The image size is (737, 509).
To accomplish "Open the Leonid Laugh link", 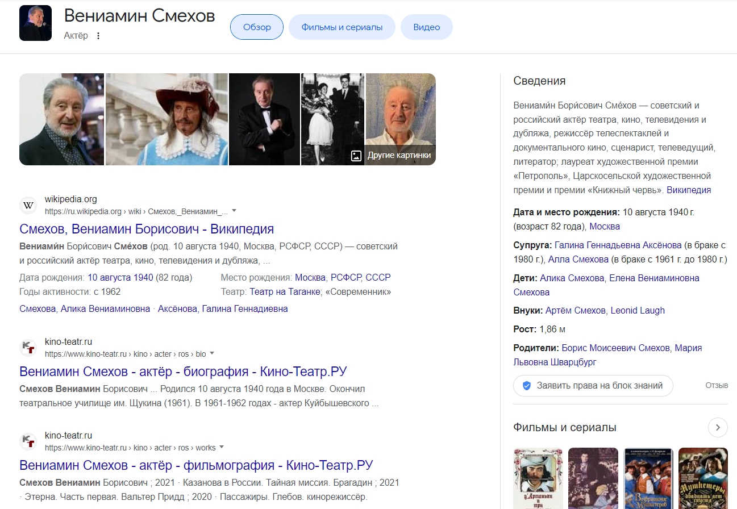I will tap(638, 310).
